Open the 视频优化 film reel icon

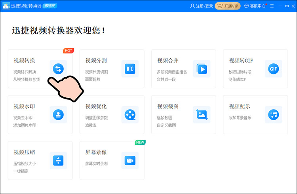pyautogui.click(x=130, y=115)
